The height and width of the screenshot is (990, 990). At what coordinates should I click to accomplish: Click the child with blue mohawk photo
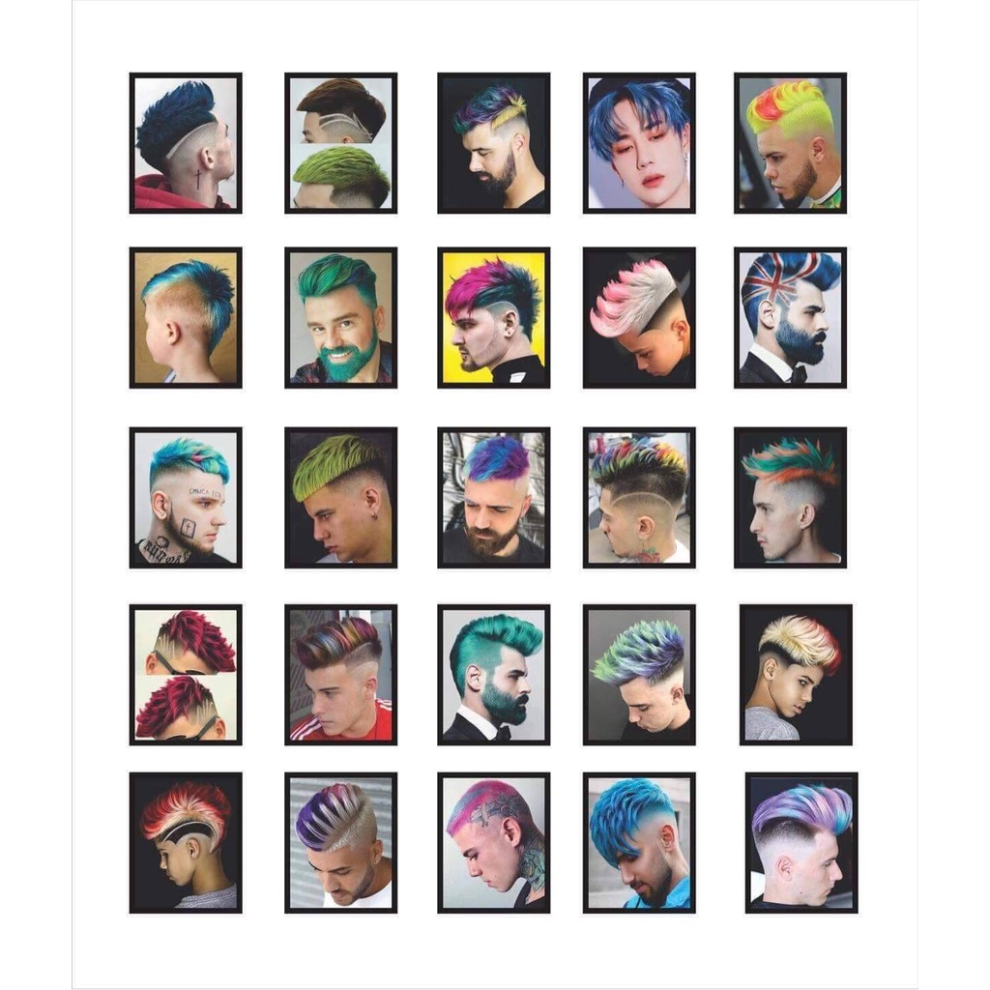pos(186,317)
